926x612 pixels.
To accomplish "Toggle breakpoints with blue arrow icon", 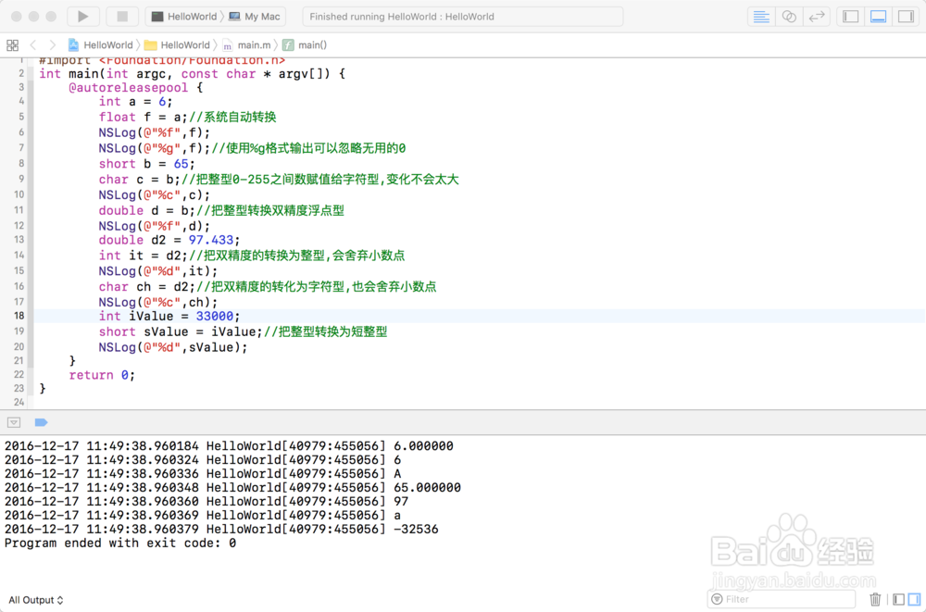I will [x=41, y=422].
